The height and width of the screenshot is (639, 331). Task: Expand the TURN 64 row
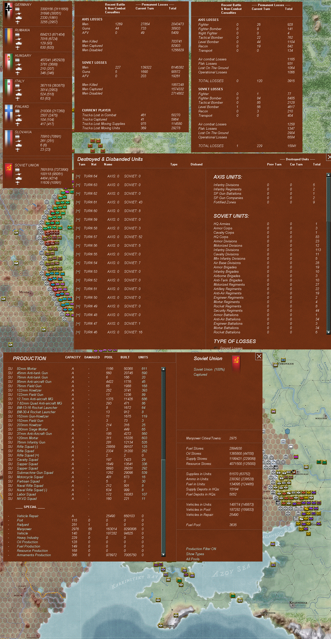coord(78,176)
